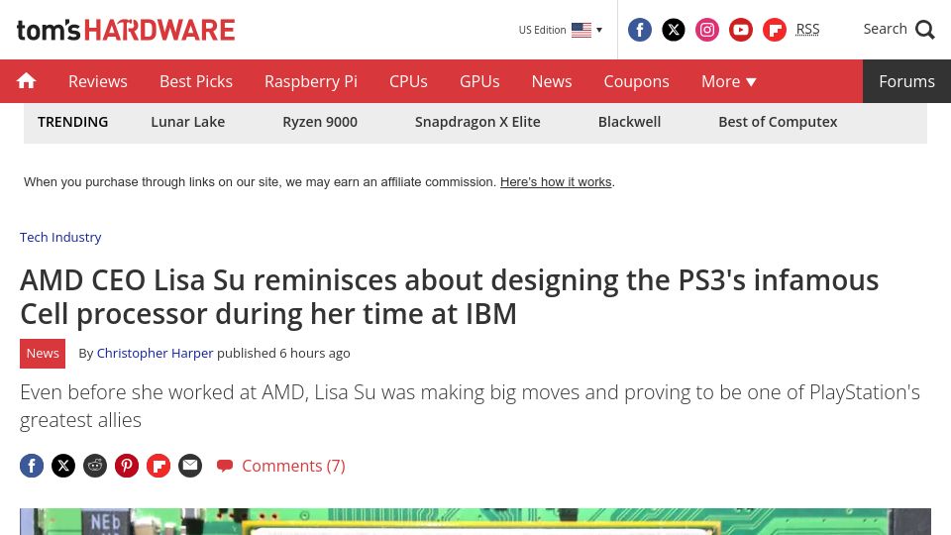Click the comments speech bubble icon
Screen dimensions: 951x535
pyautogui.click(x=225, y=466)
